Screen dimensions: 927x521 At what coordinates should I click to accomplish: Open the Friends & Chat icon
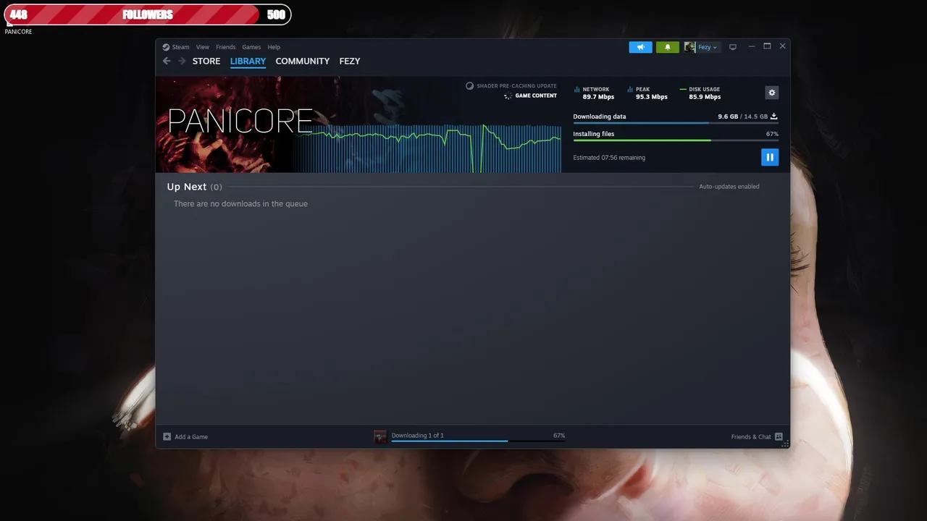pyautogui.click(x=779, y=436)
